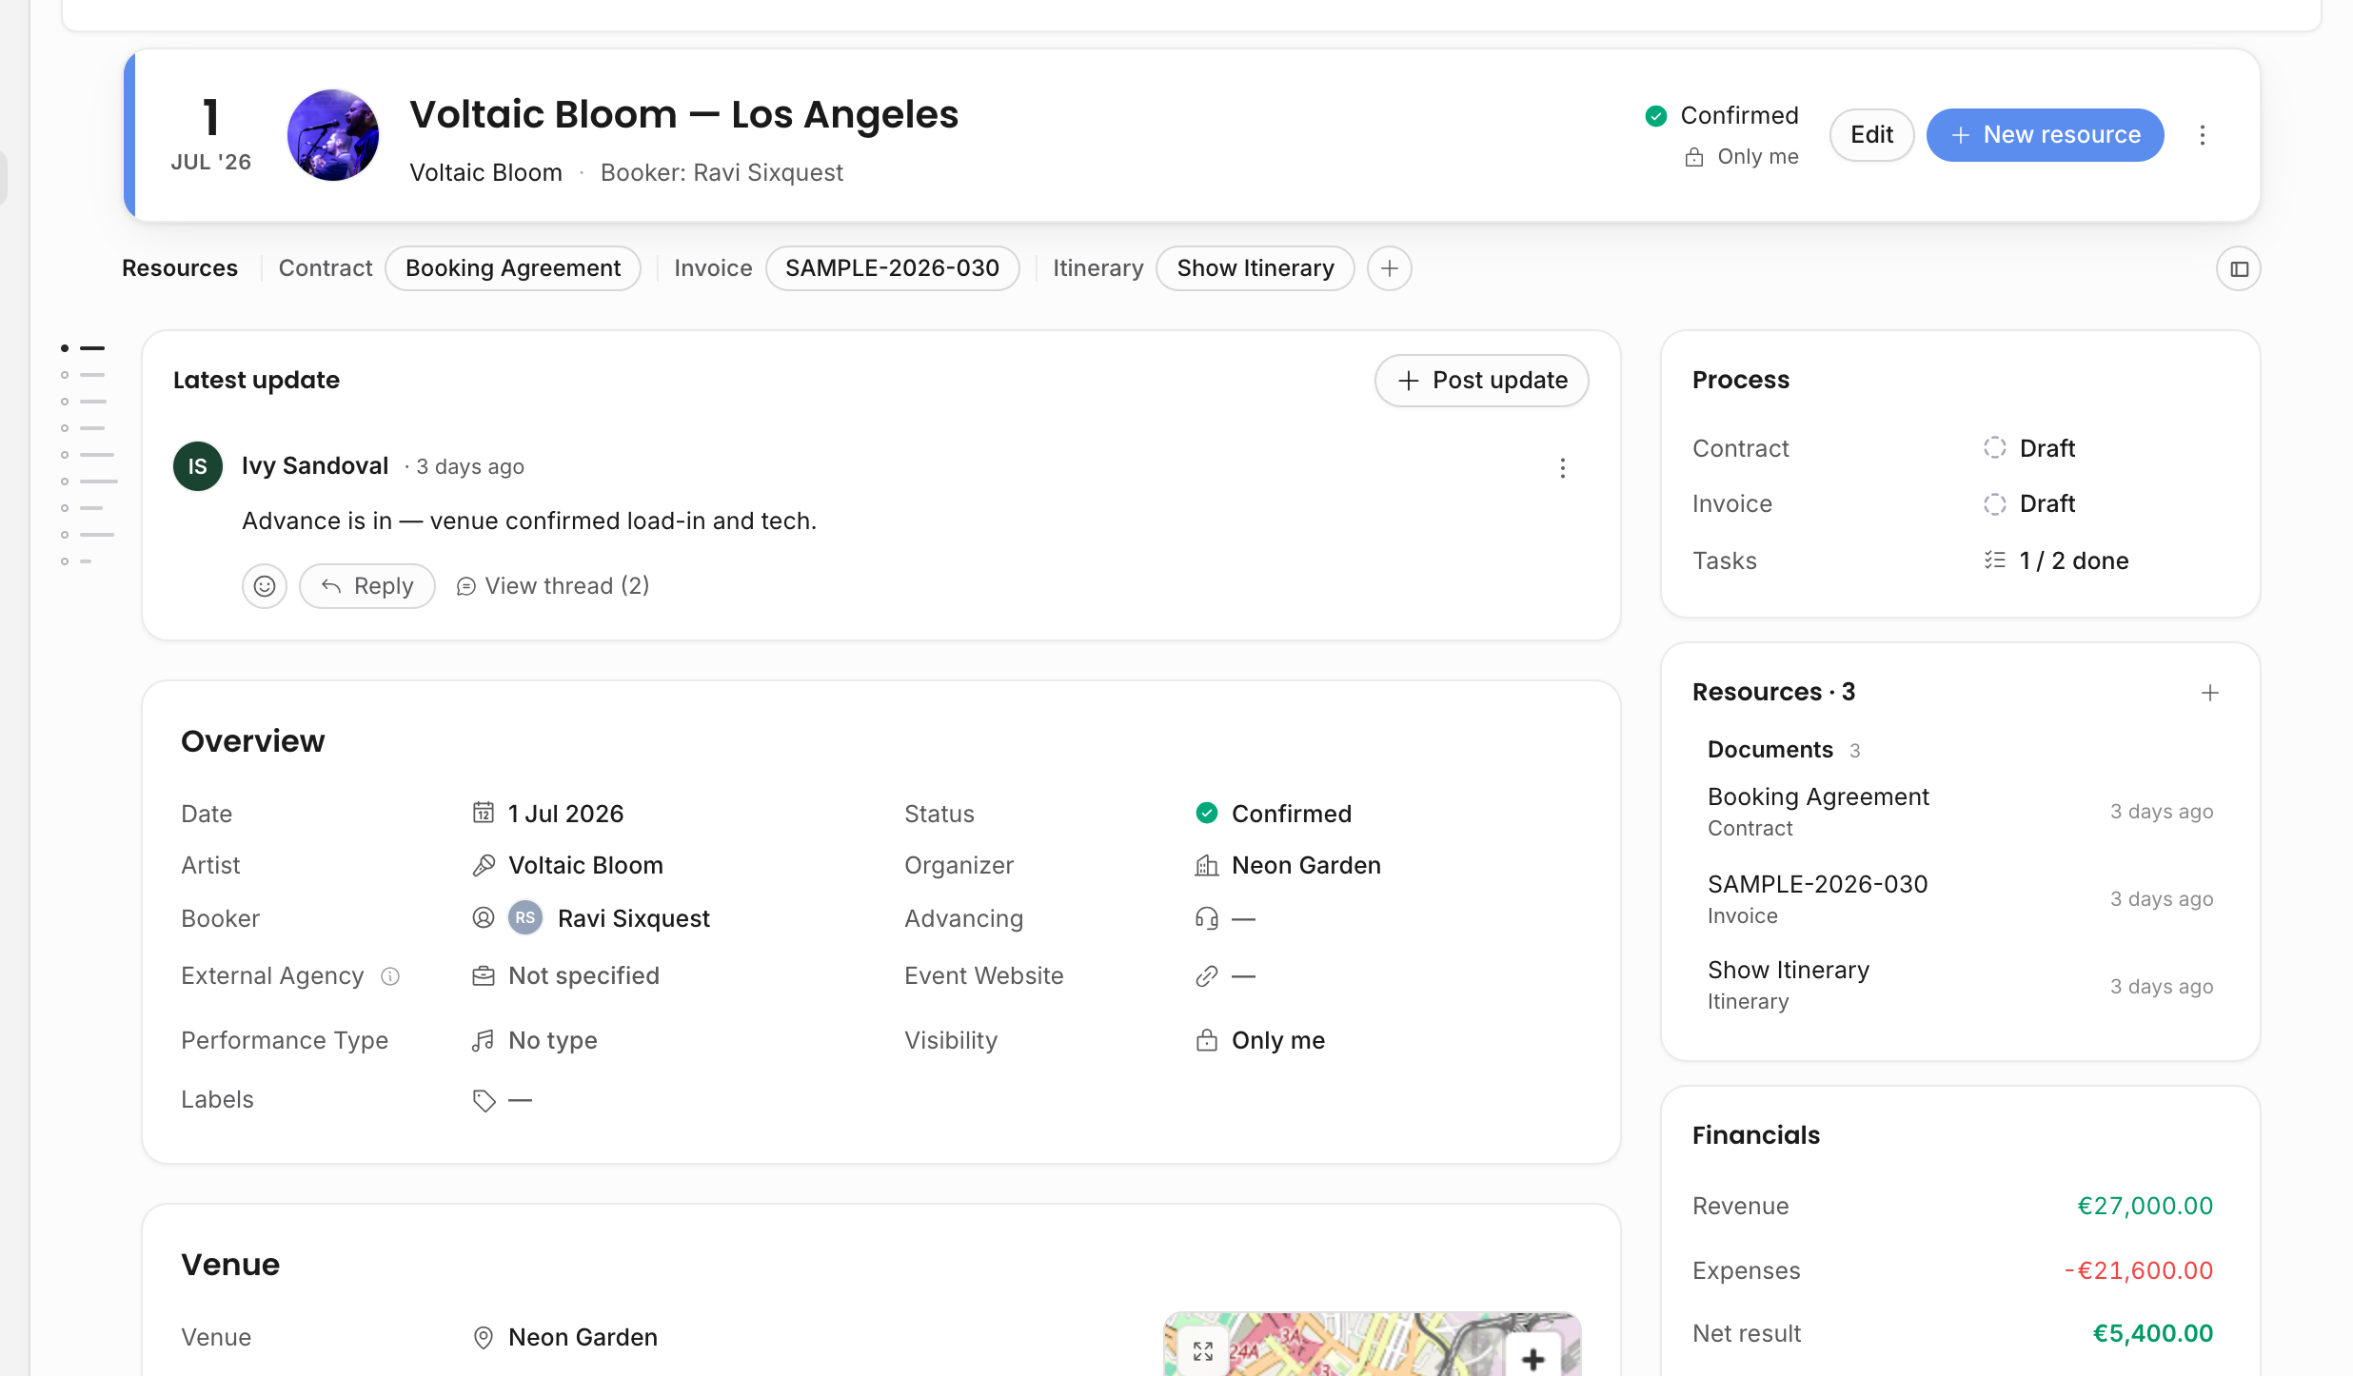Click the lock icon next to Only me header
Viewport: 2353px width, 1376px height.
[1694, 157]
